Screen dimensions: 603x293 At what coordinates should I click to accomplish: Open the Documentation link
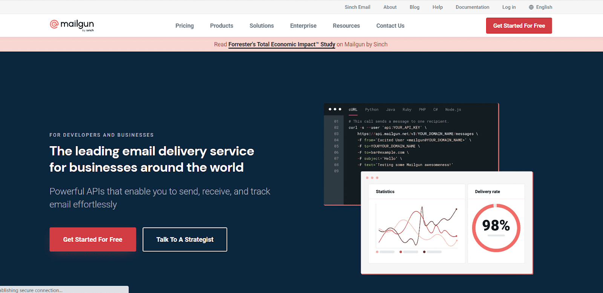[472, 7]
